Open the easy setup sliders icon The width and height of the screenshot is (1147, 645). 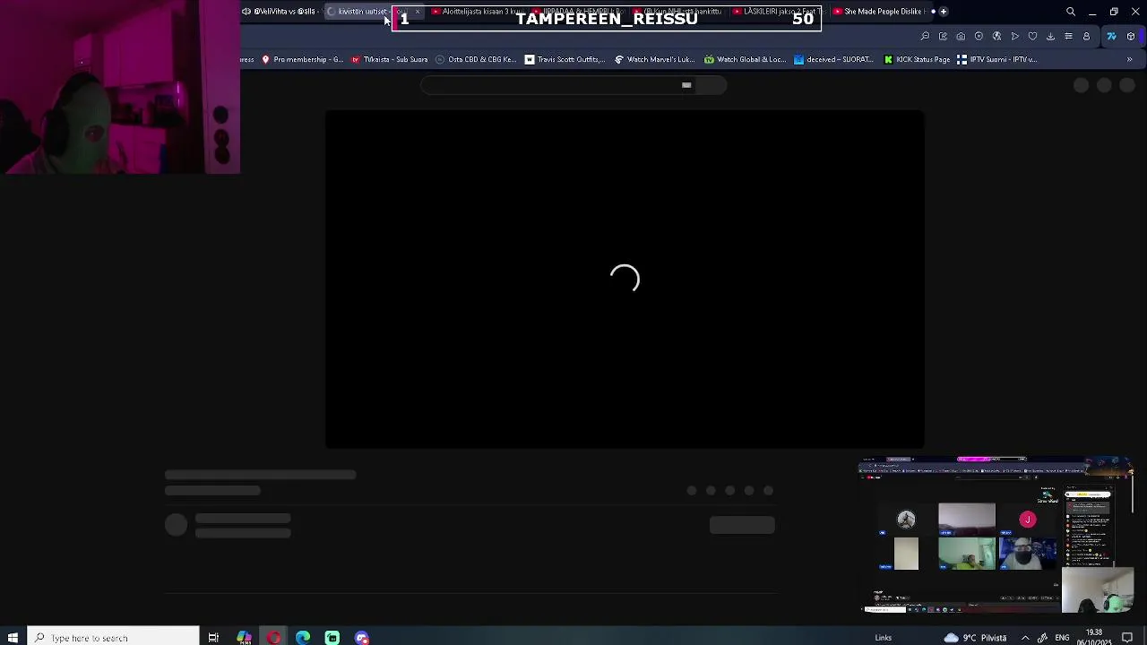coord(1068,37)
